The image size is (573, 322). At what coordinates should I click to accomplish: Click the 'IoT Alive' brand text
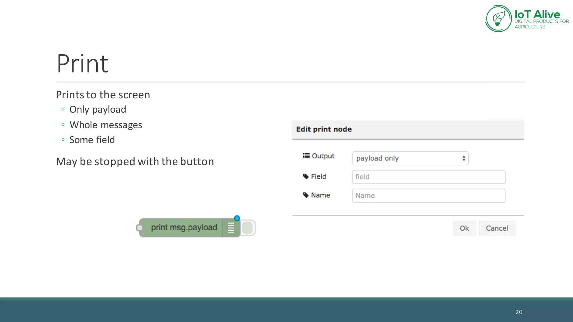pyautogui.click(x=537, y=14)
